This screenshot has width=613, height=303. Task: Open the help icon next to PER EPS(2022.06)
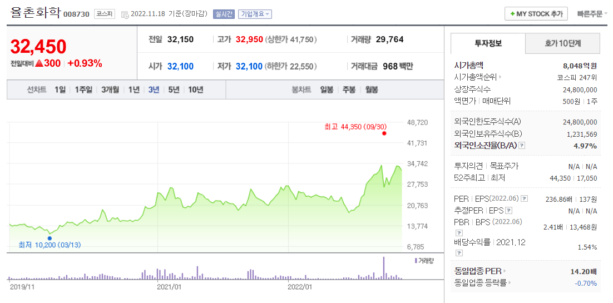[525, 199]
